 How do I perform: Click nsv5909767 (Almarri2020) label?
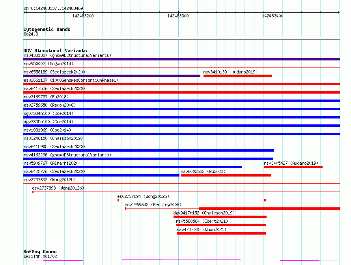click(52, 163)
